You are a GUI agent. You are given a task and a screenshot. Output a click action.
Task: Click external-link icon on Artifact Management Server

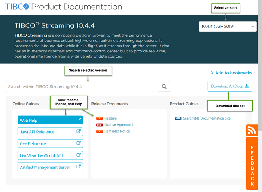pos(79,167)
